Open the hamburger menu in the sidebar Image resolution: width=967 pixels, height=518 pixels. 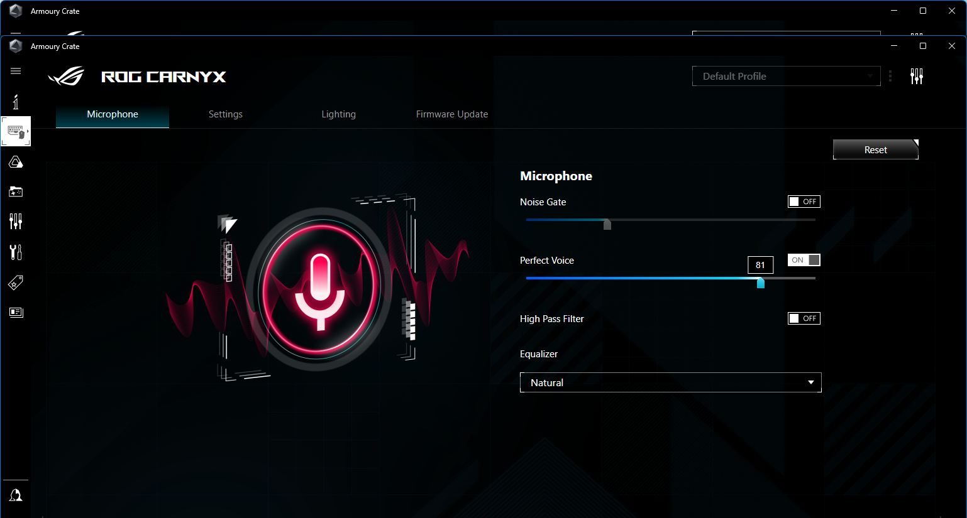coord(16,71)
